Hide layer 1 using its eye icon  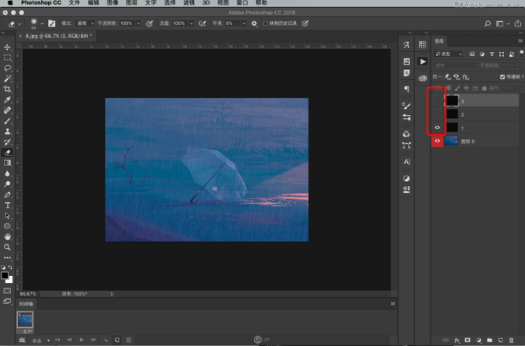[437, 128]
